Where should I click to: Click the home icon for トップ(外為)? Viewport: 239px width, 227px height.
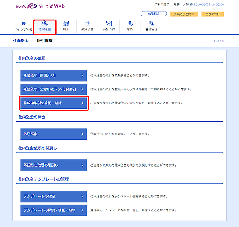point(24,23)
